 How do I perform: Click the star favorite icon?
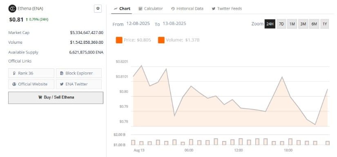click(x=98, y=9)
